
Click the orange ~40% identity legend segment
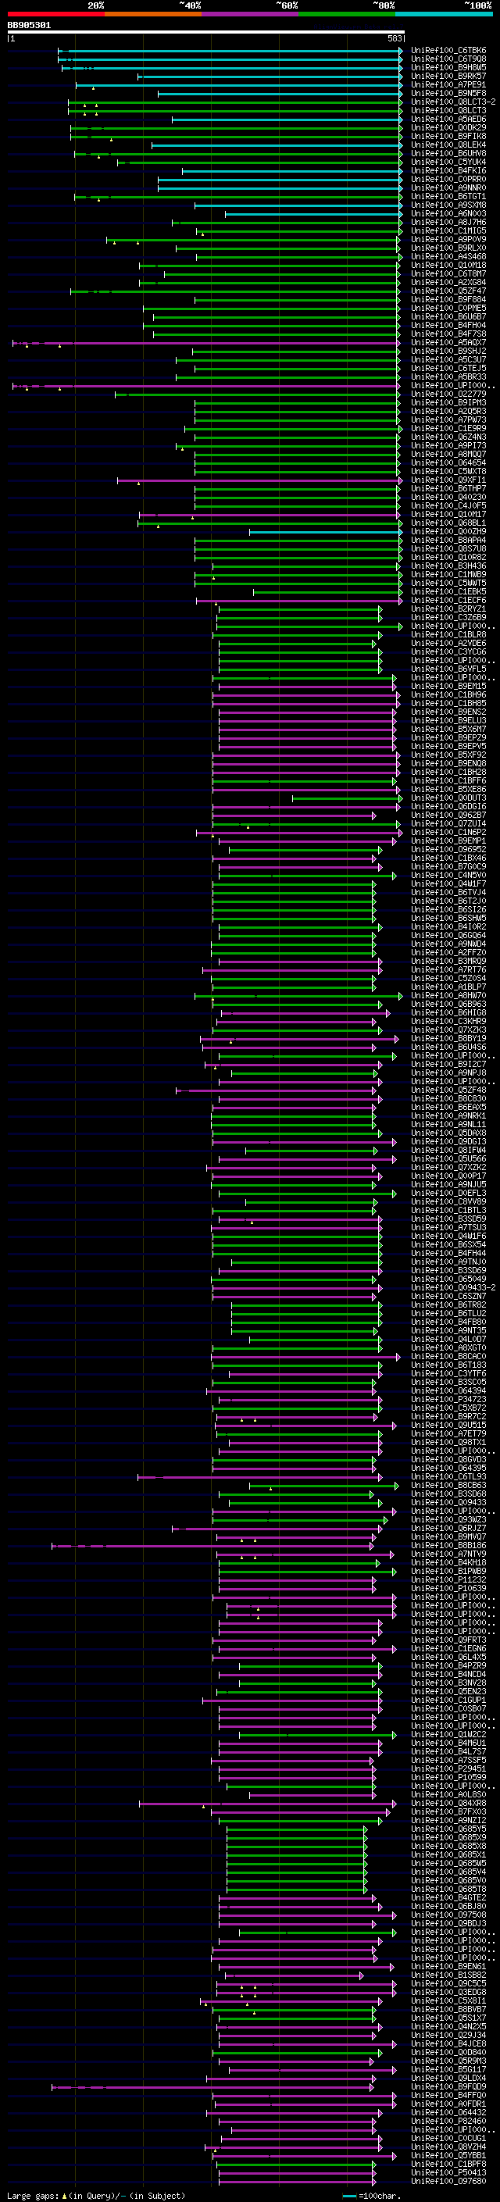click(x=153, y=14)
